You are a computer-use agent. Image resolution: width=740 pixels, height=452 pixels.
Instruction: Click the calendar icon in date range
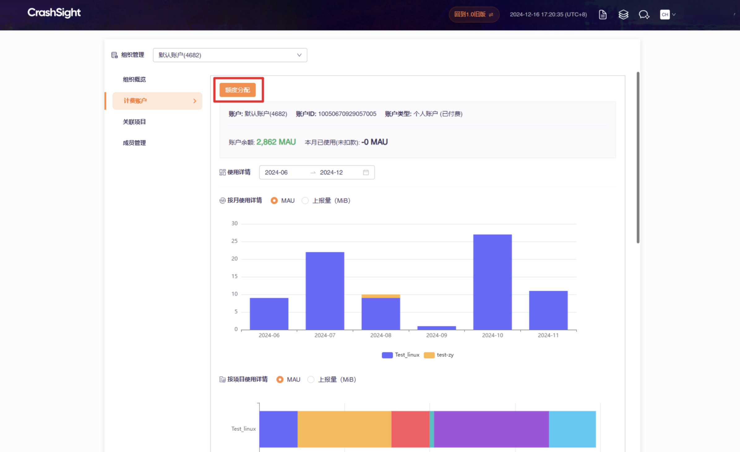(x=366, y=173)
